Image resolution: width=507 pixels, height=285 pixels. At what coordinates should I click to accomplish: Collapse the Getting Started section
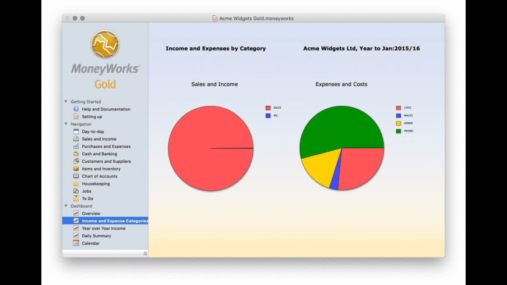[x=66, y=101]
